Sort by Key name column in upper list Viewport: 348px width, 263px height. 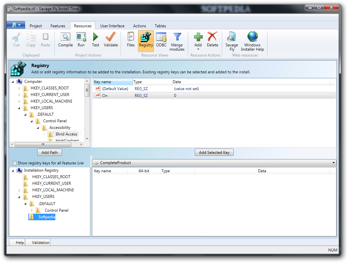113,82
